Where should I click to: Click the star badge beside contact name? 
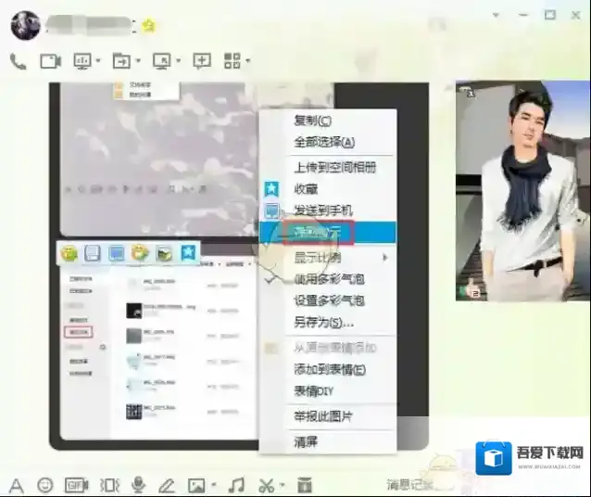[x=149, y=26]
